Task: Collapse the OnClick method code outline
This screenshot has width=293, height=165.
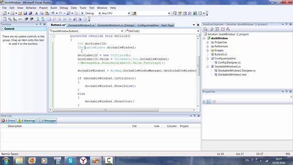Action: coord(54,36)
